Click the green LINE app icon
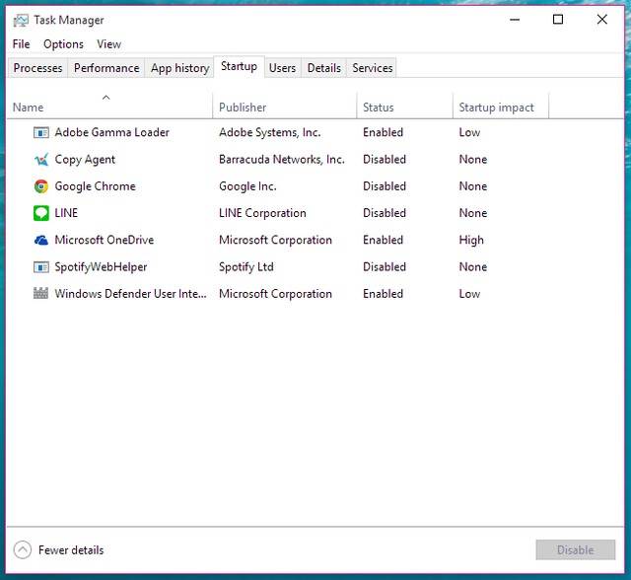Image resolution: width=631 pixels, height=580 pixels. 41,213
